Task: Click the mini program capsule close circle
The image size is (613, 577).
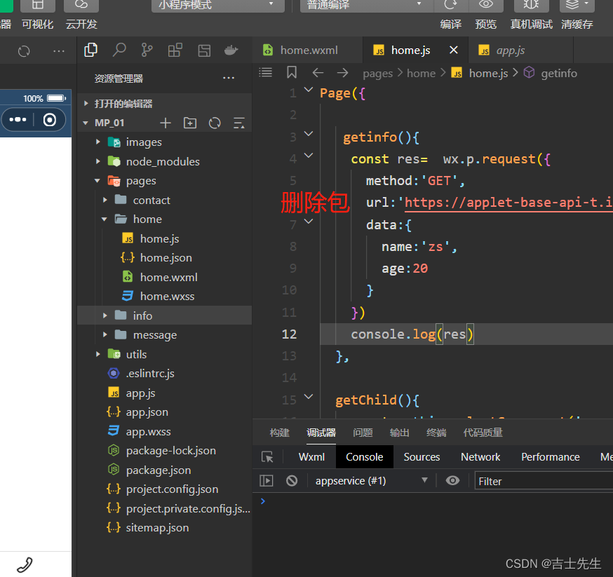Action: tap(50, 120)
